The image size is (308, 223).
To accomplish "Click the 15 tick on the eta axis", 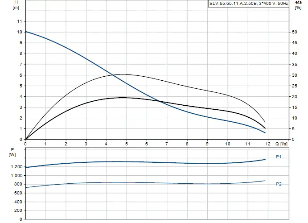I will tap(295, 107).
